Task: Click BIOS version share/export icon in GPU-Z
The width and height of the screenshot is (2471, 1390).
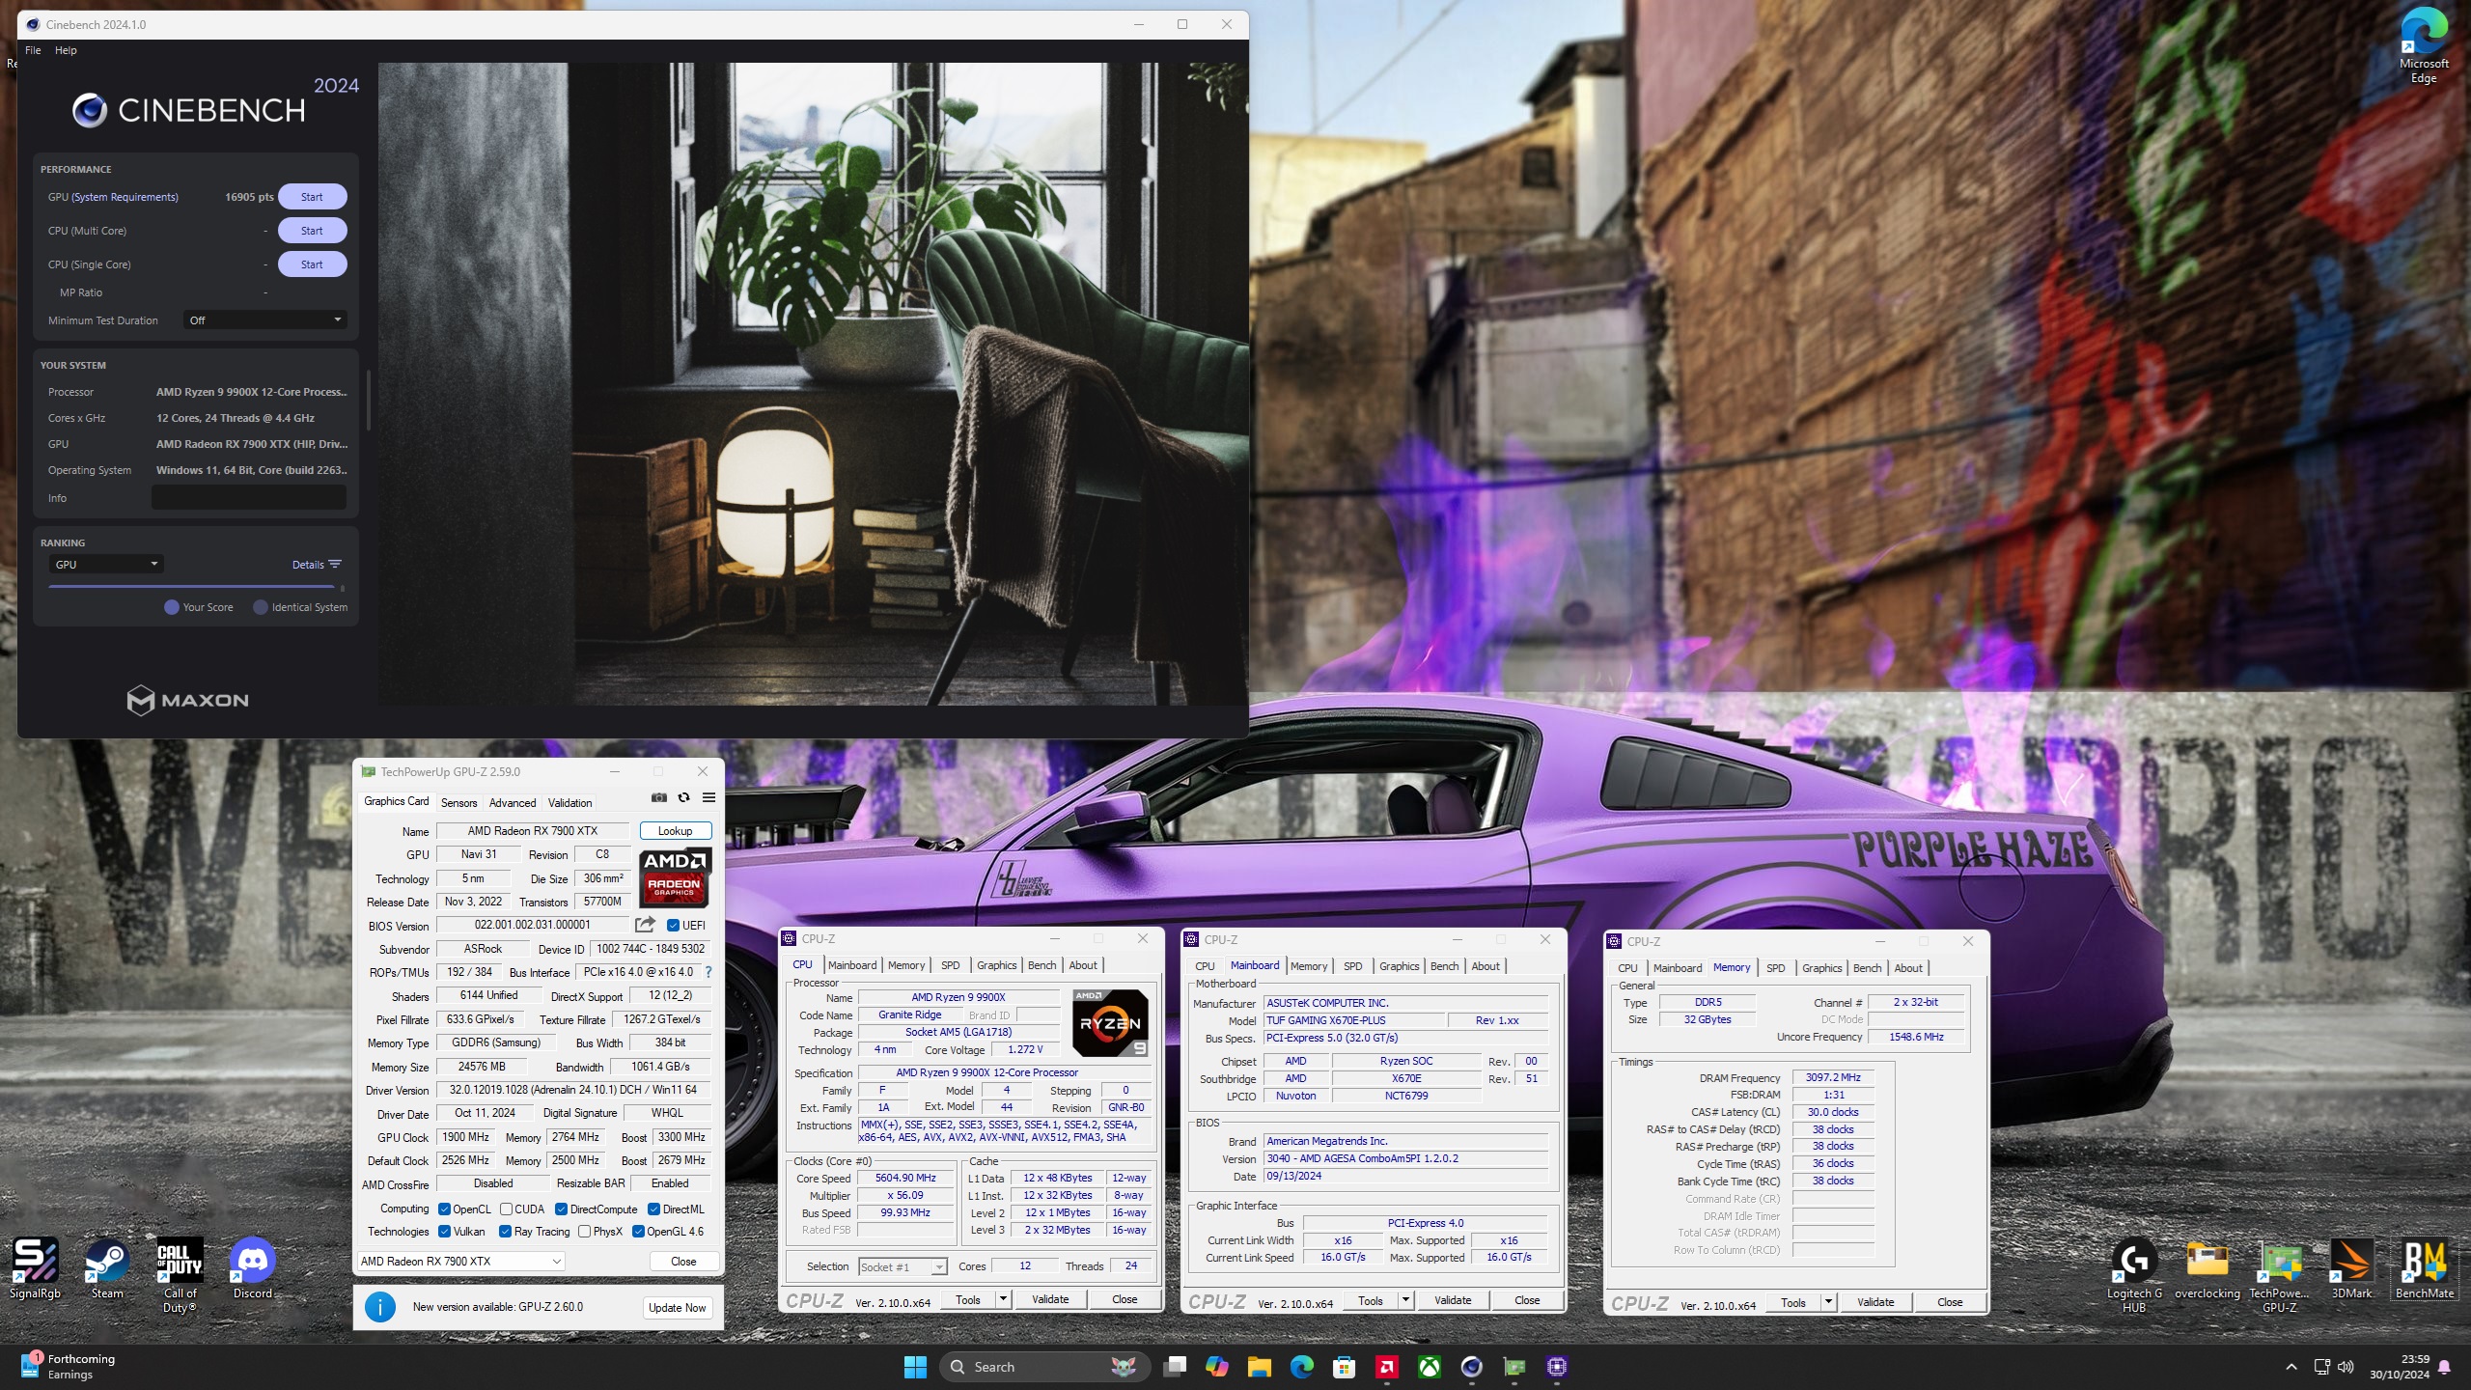Action: tap(645, 925)
